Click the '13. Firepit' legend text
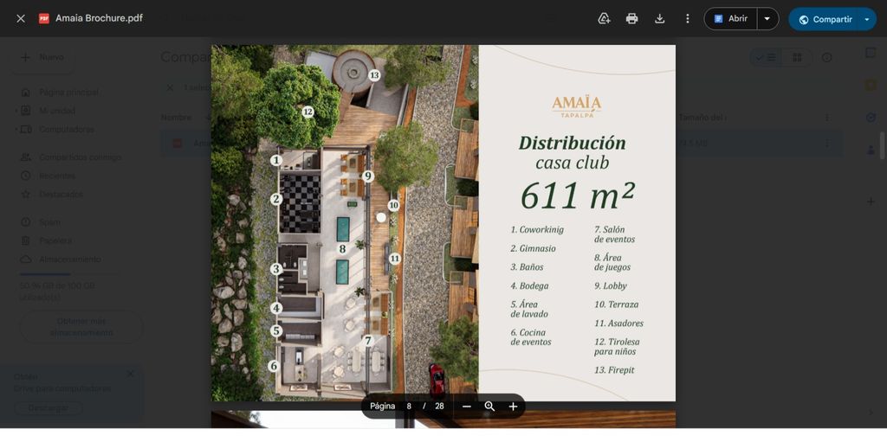The width and height of the screenshot is (887, 442). (614, 369)
